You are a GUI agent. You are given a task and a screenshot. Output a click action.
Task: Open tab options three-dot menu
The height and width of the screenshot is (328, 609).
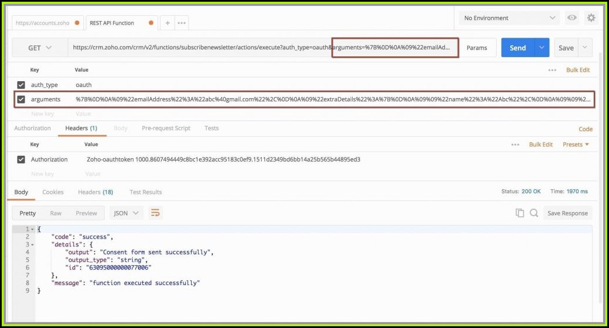(182, 23)
